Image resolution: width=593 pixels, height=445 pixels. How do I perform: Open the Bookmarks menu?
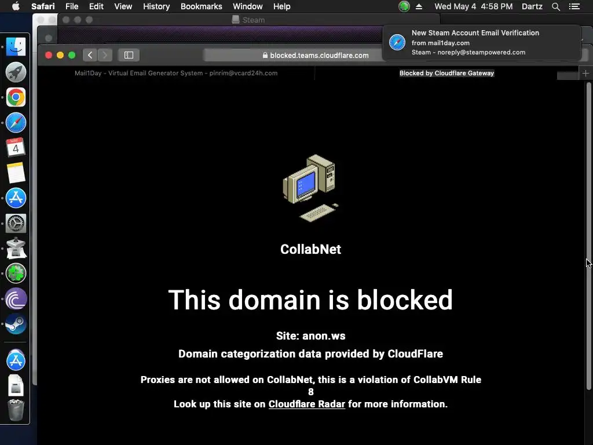tap(201, 6)
